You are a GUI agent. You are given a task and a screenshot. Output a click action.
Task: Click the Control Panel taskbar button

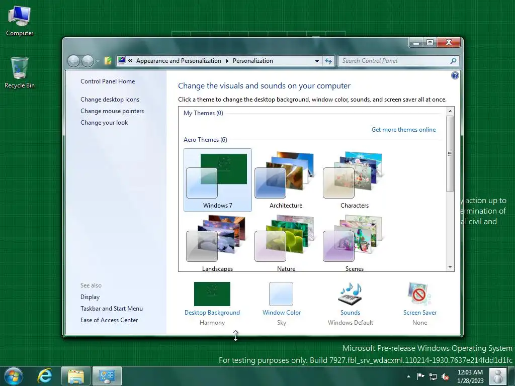pos(107,376)
